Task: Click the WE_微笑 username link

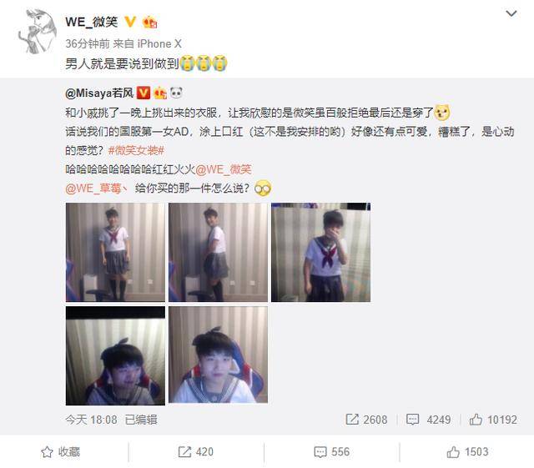Action: point(91,23)
